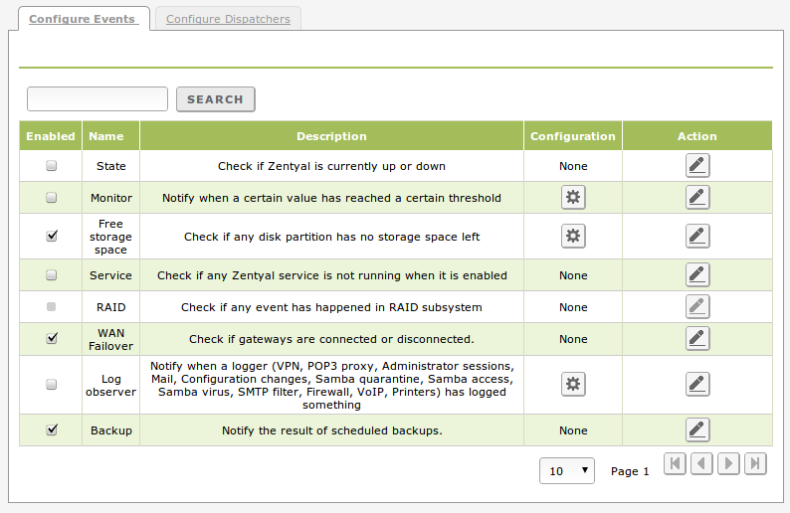The width and height of the screenshot is (790, 513).
Task: Open the rows-per-page dropdown showing 10
Action: pos(567,470)
